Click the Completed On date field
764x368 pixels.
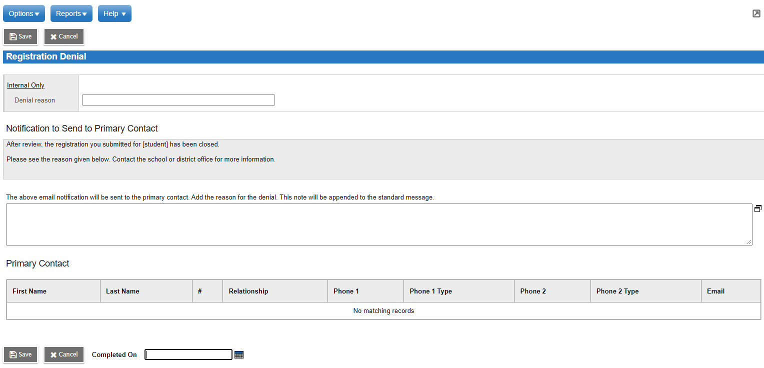(188, 354)
